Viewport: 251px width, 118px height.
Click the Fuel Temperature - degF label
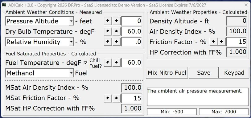(43, 63)
